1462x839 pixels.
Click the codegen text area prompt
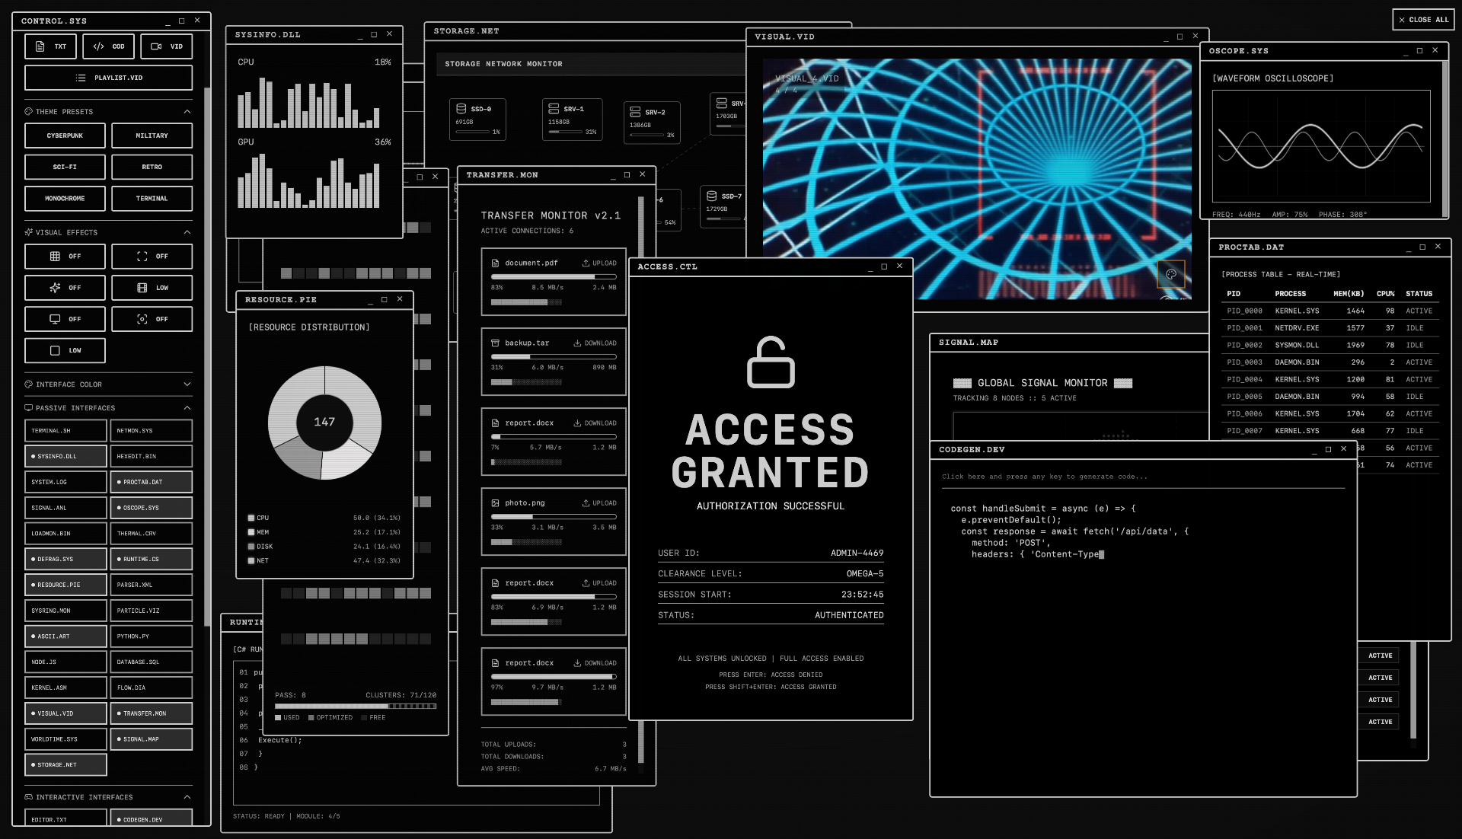[1044, 477]
